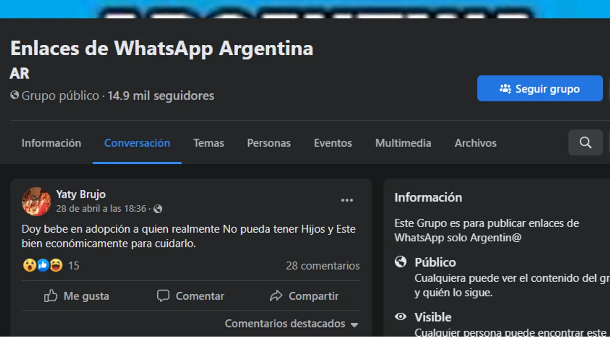Click the globe icon next to Grupo público
The image size is (610, 337).
click(x=15, y=95)
